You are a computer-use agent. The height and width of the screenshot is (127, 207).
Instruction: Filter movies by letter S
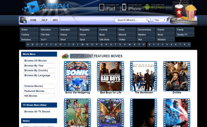point(111,45)
